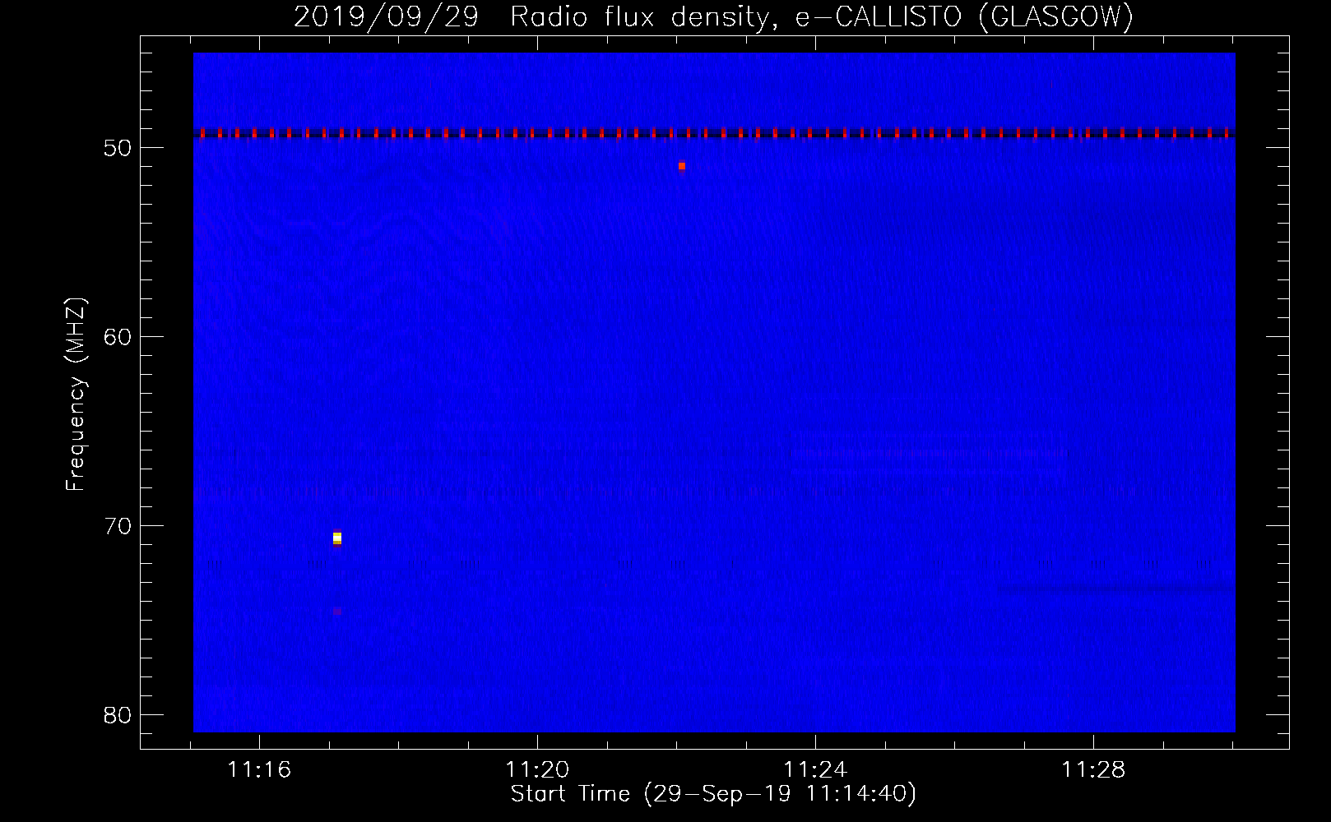Click the 80 frequency tick label
1331x822 pixels.
(118, 715)
